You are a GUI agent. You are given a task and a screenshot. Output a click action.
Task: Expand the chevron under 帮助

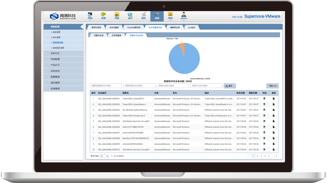pyautogui.click(x=170, y=20)
